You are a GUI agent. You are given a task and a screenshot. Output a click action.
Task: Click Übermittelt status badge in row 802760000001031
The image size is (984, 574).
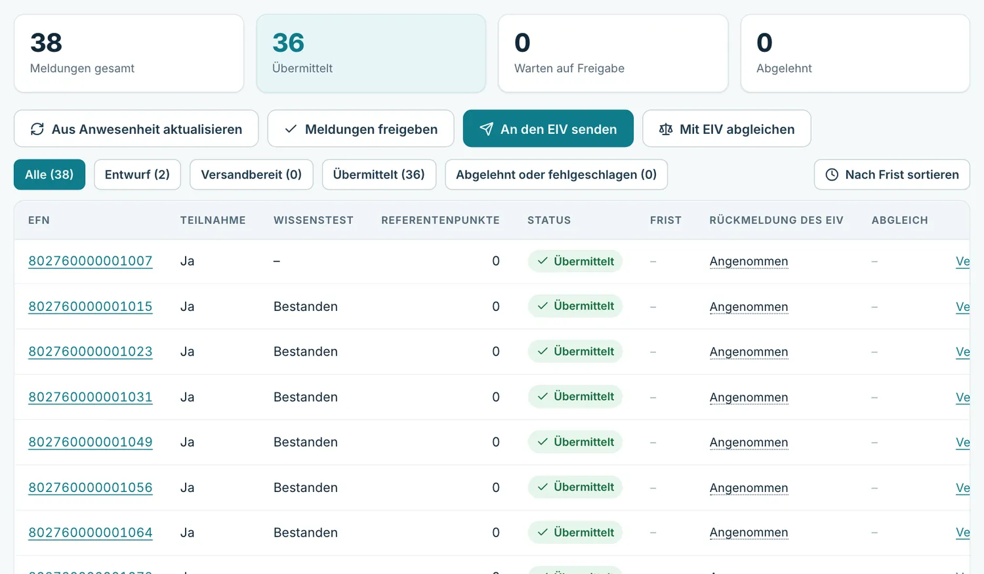coord(575,397)
